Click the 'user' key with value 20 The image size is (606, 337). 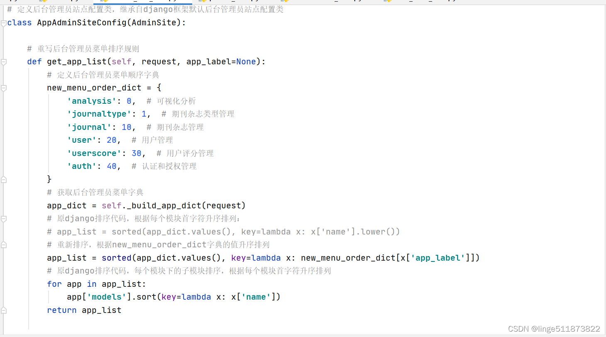(82, 140)
